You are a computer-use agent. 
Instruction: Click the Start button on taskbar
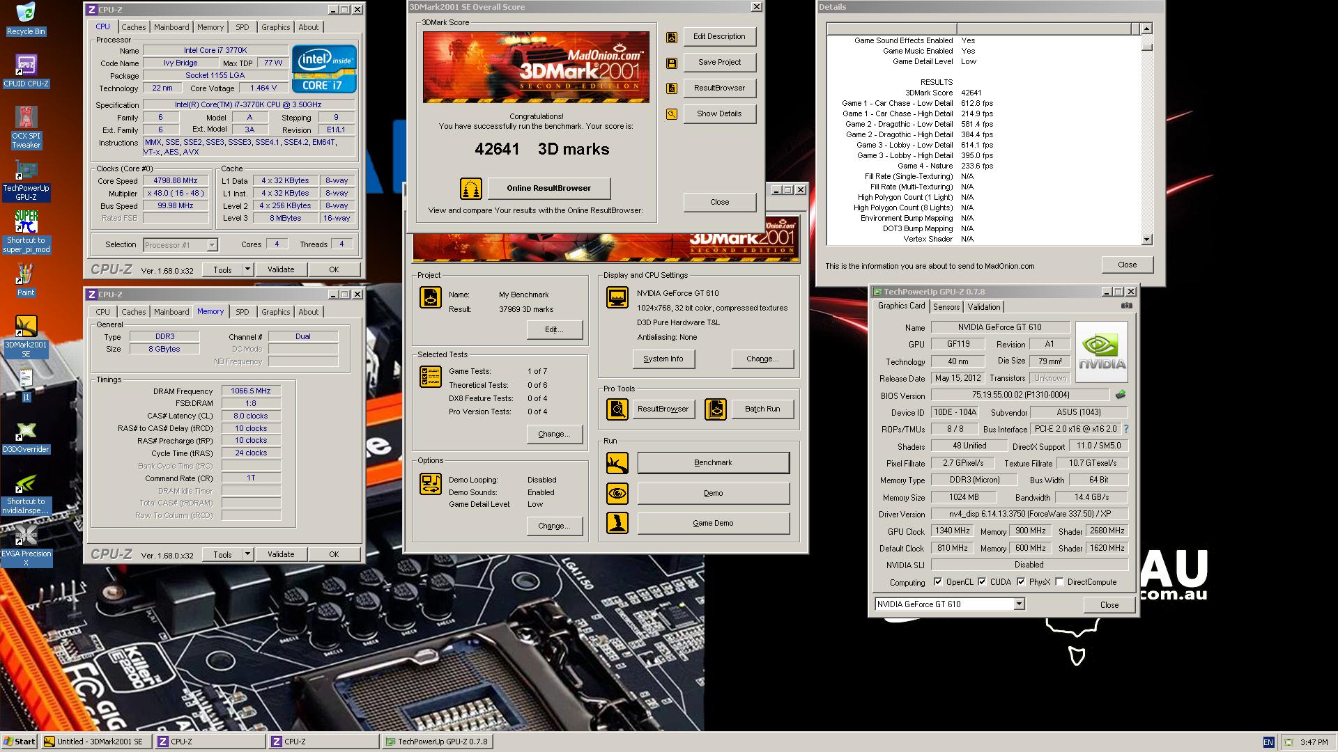click(x=20, y=742)
